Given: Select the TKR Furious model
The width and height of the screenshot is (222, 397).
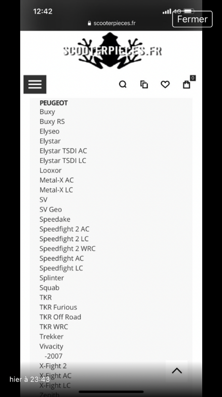Looking at the screenshot, I should (58, 307).
